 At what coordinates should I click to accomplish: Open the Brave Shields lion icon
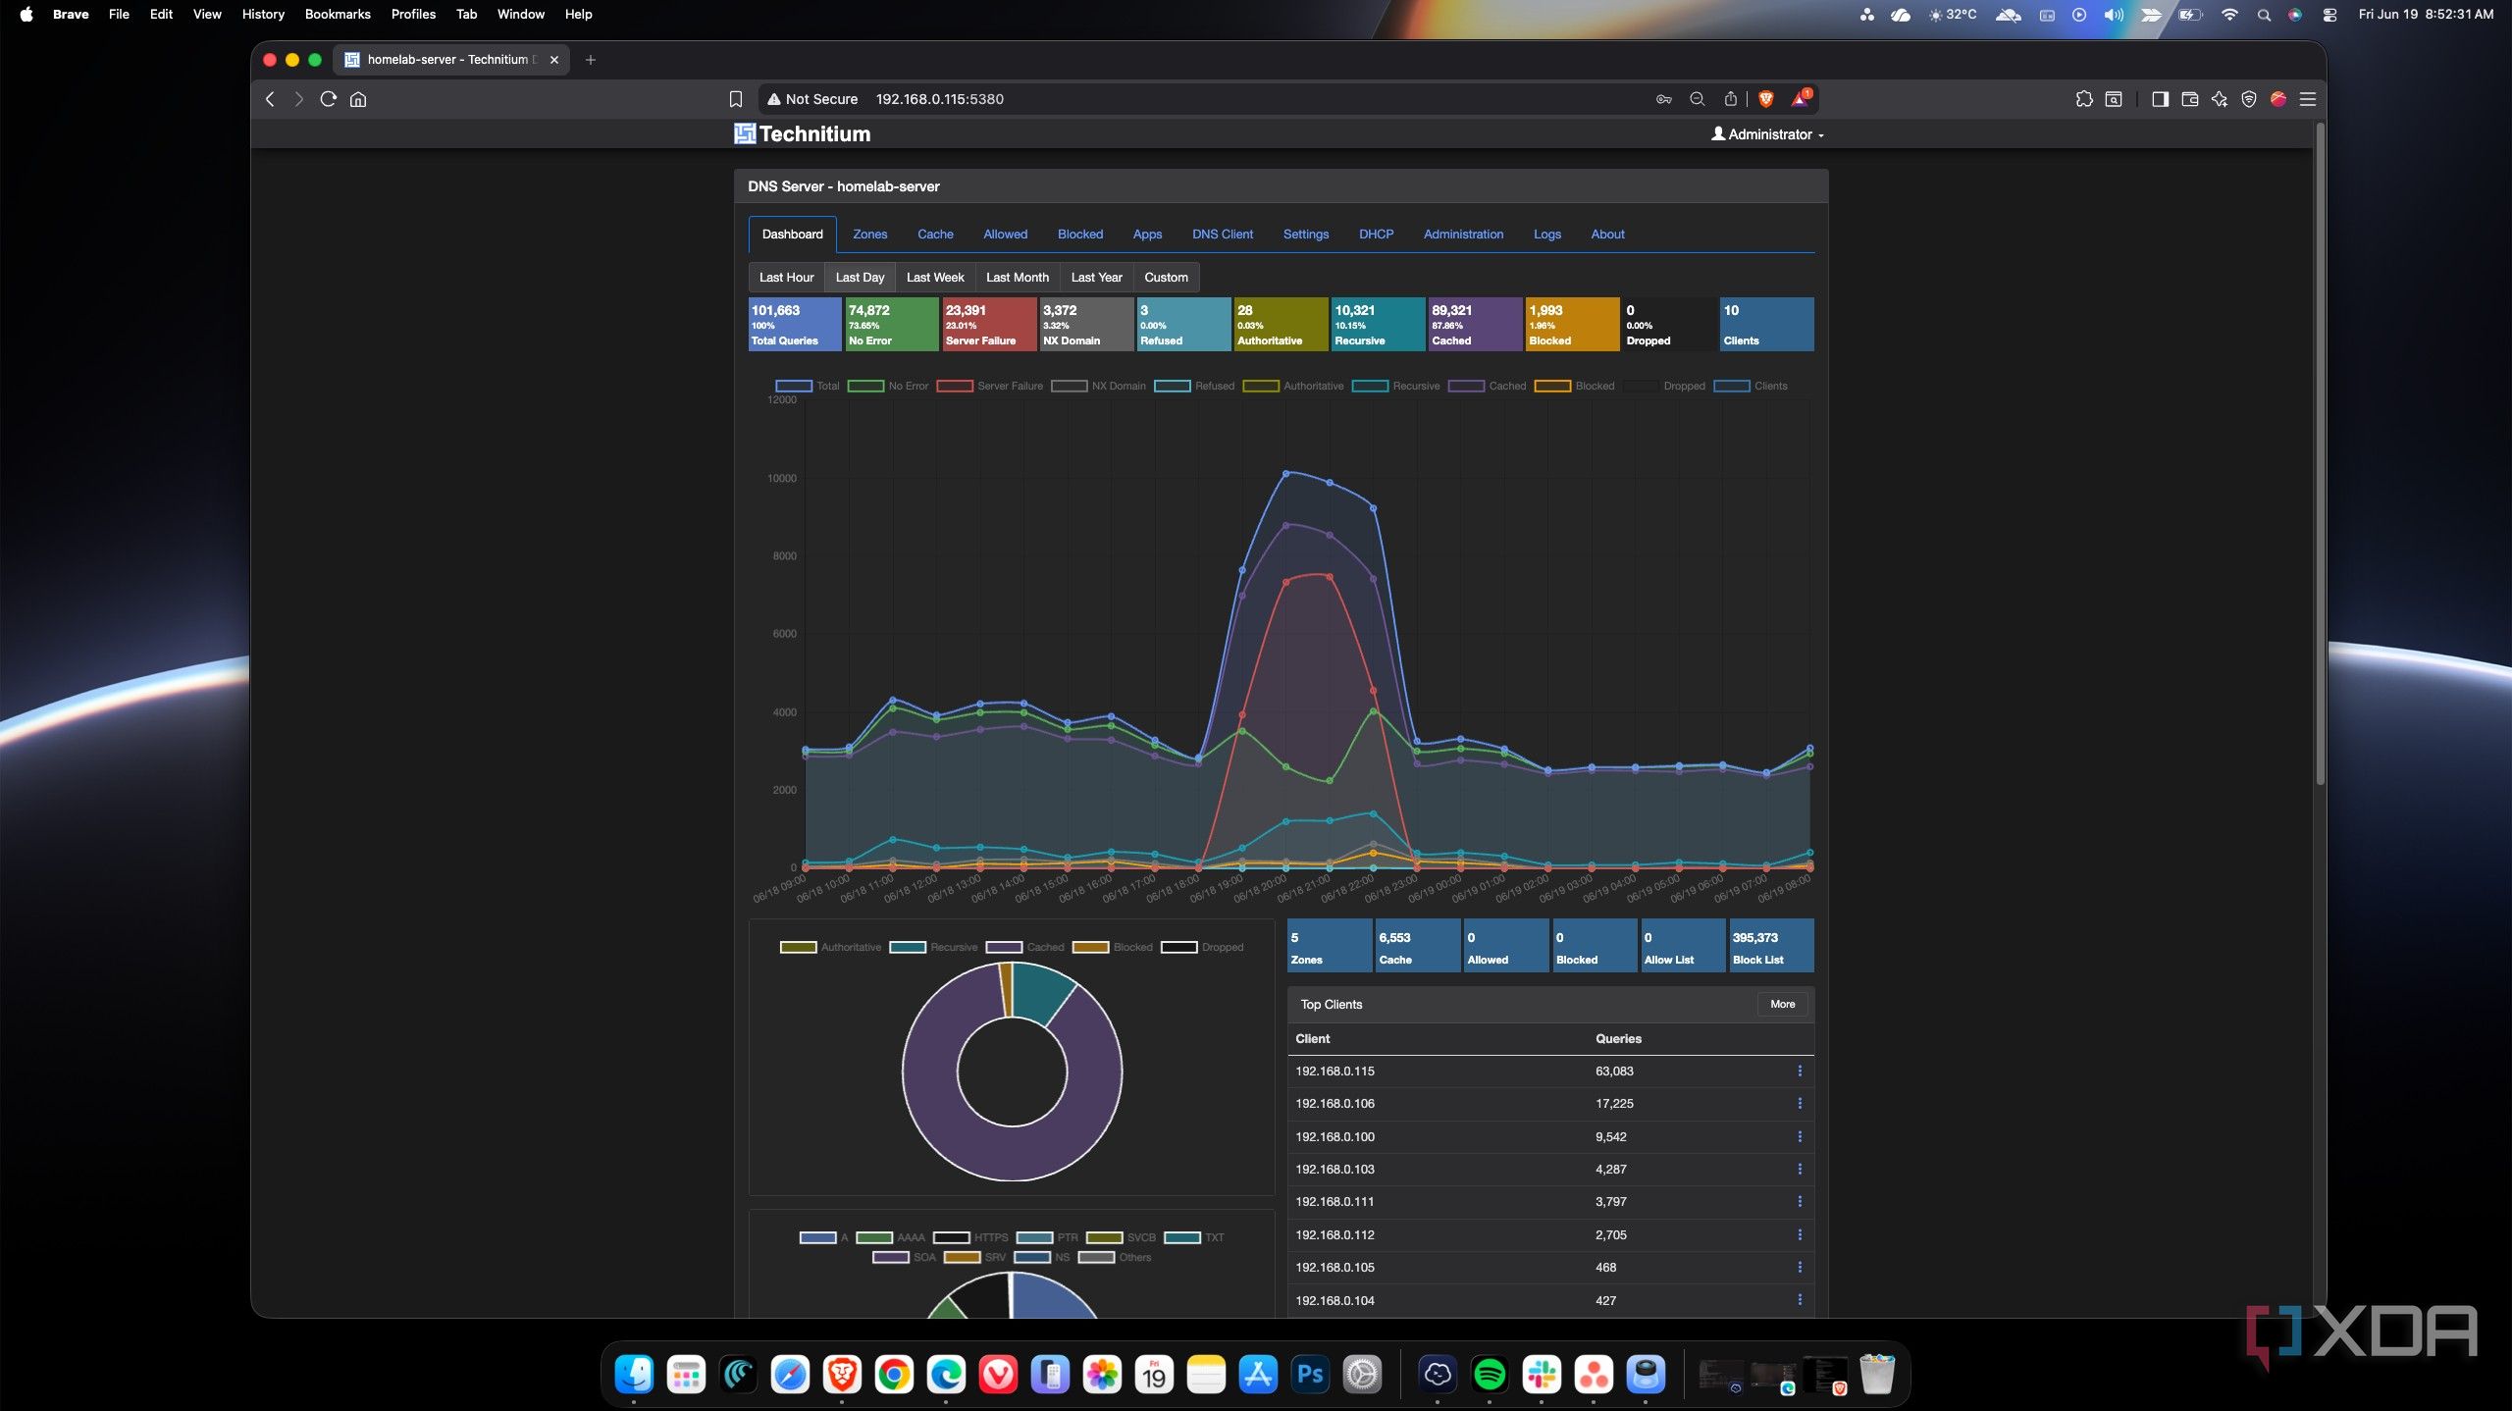1766,99
